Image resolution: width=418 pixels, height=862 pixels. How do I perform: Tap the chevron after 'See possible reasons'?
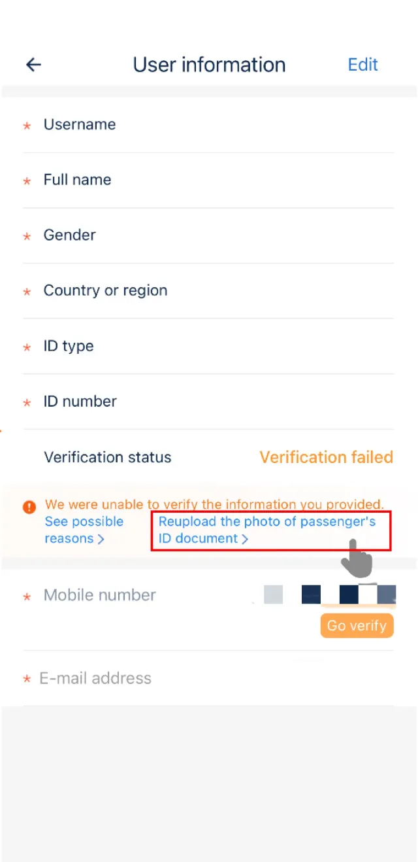[x=101, y=540]
